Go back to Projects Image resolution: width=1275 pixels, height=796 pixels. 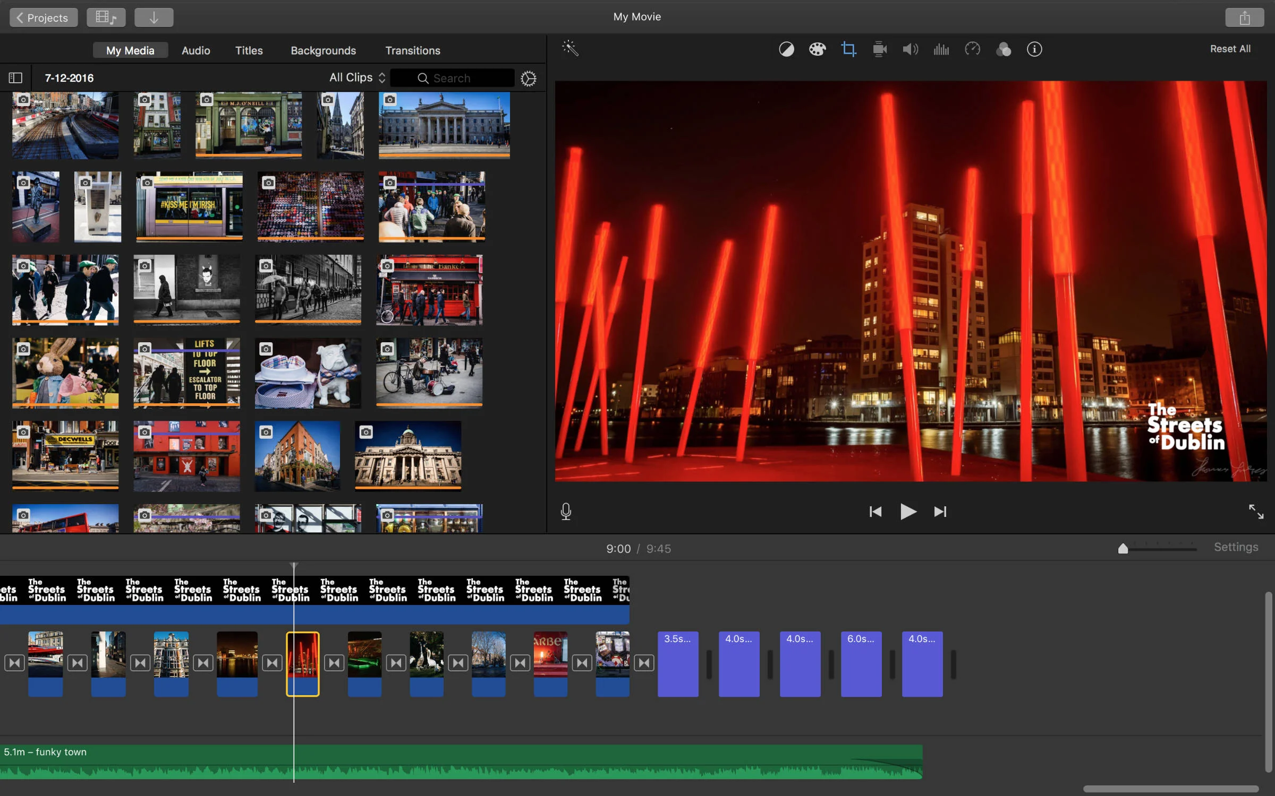coord(43,18)
